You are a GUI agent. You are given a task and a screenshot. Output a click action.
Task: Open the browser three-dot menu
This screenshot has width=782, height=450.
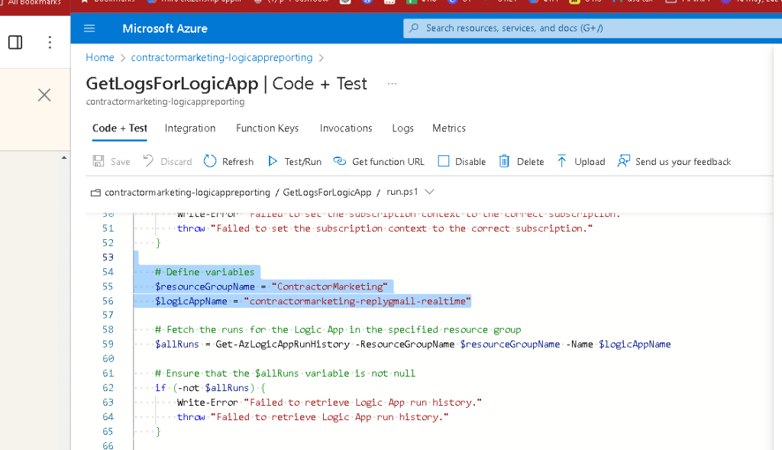point(50,43)
